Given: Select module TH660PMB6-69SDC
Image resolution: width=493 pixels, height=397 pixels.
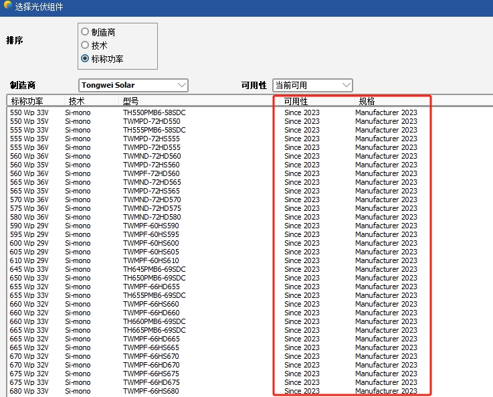Looking at the screenshot, I should [155, 321].
